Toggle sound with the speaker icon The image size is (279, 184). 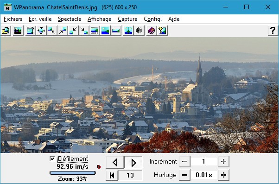coord(139,31)
